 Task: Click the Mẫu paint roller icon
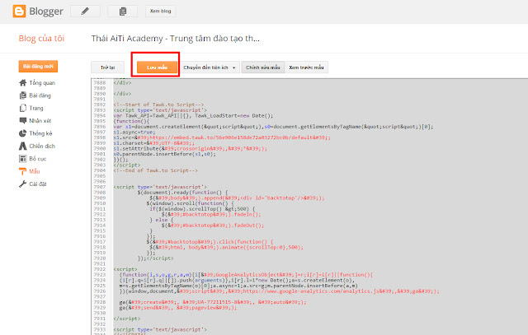click(x=22, y=171)
